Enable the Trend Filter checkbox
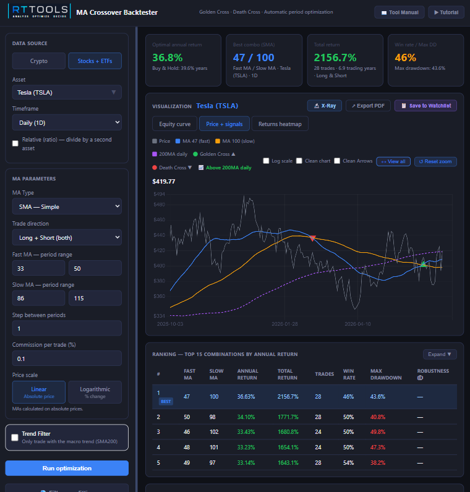 click(15, 438)
